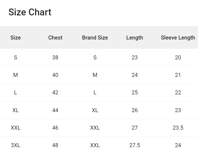The height and width of the screenshot is (154, 198).
Task: Select the S value in Size column
Action: [x=16, y=58]
